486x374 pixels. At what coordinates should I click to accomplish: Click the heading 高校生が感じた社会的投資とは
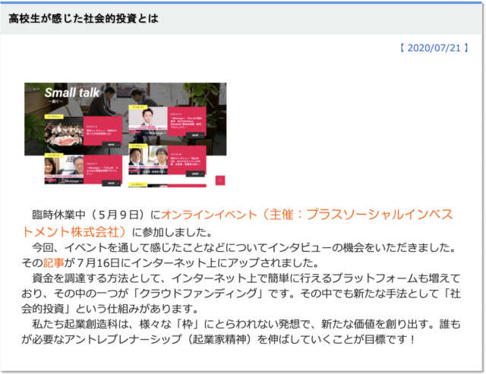[84, 18]
